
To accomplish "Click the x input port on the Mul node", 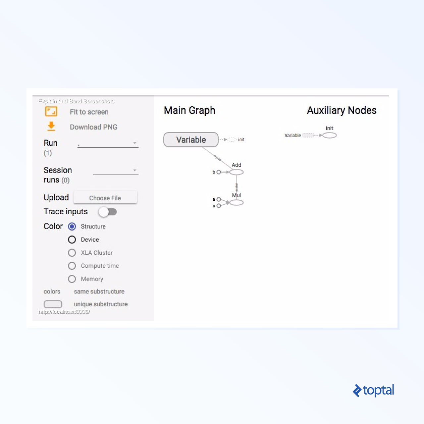I will (x=219, y=206).
